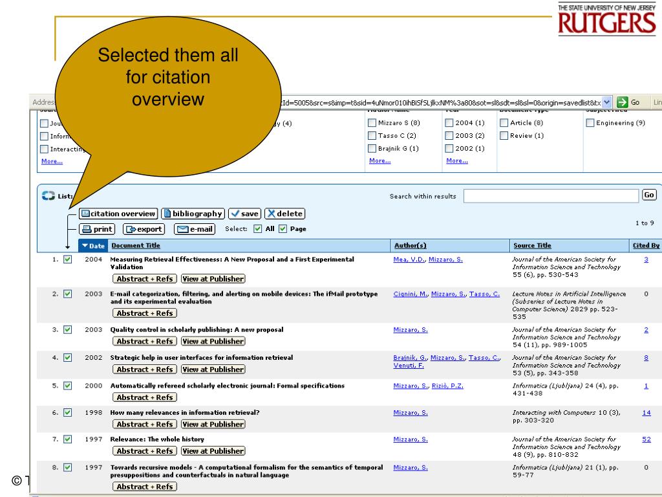662x497 pixels.
Task: Uncheck result 4 Strategic help checkbox
Action: click(x=67, y=357)
